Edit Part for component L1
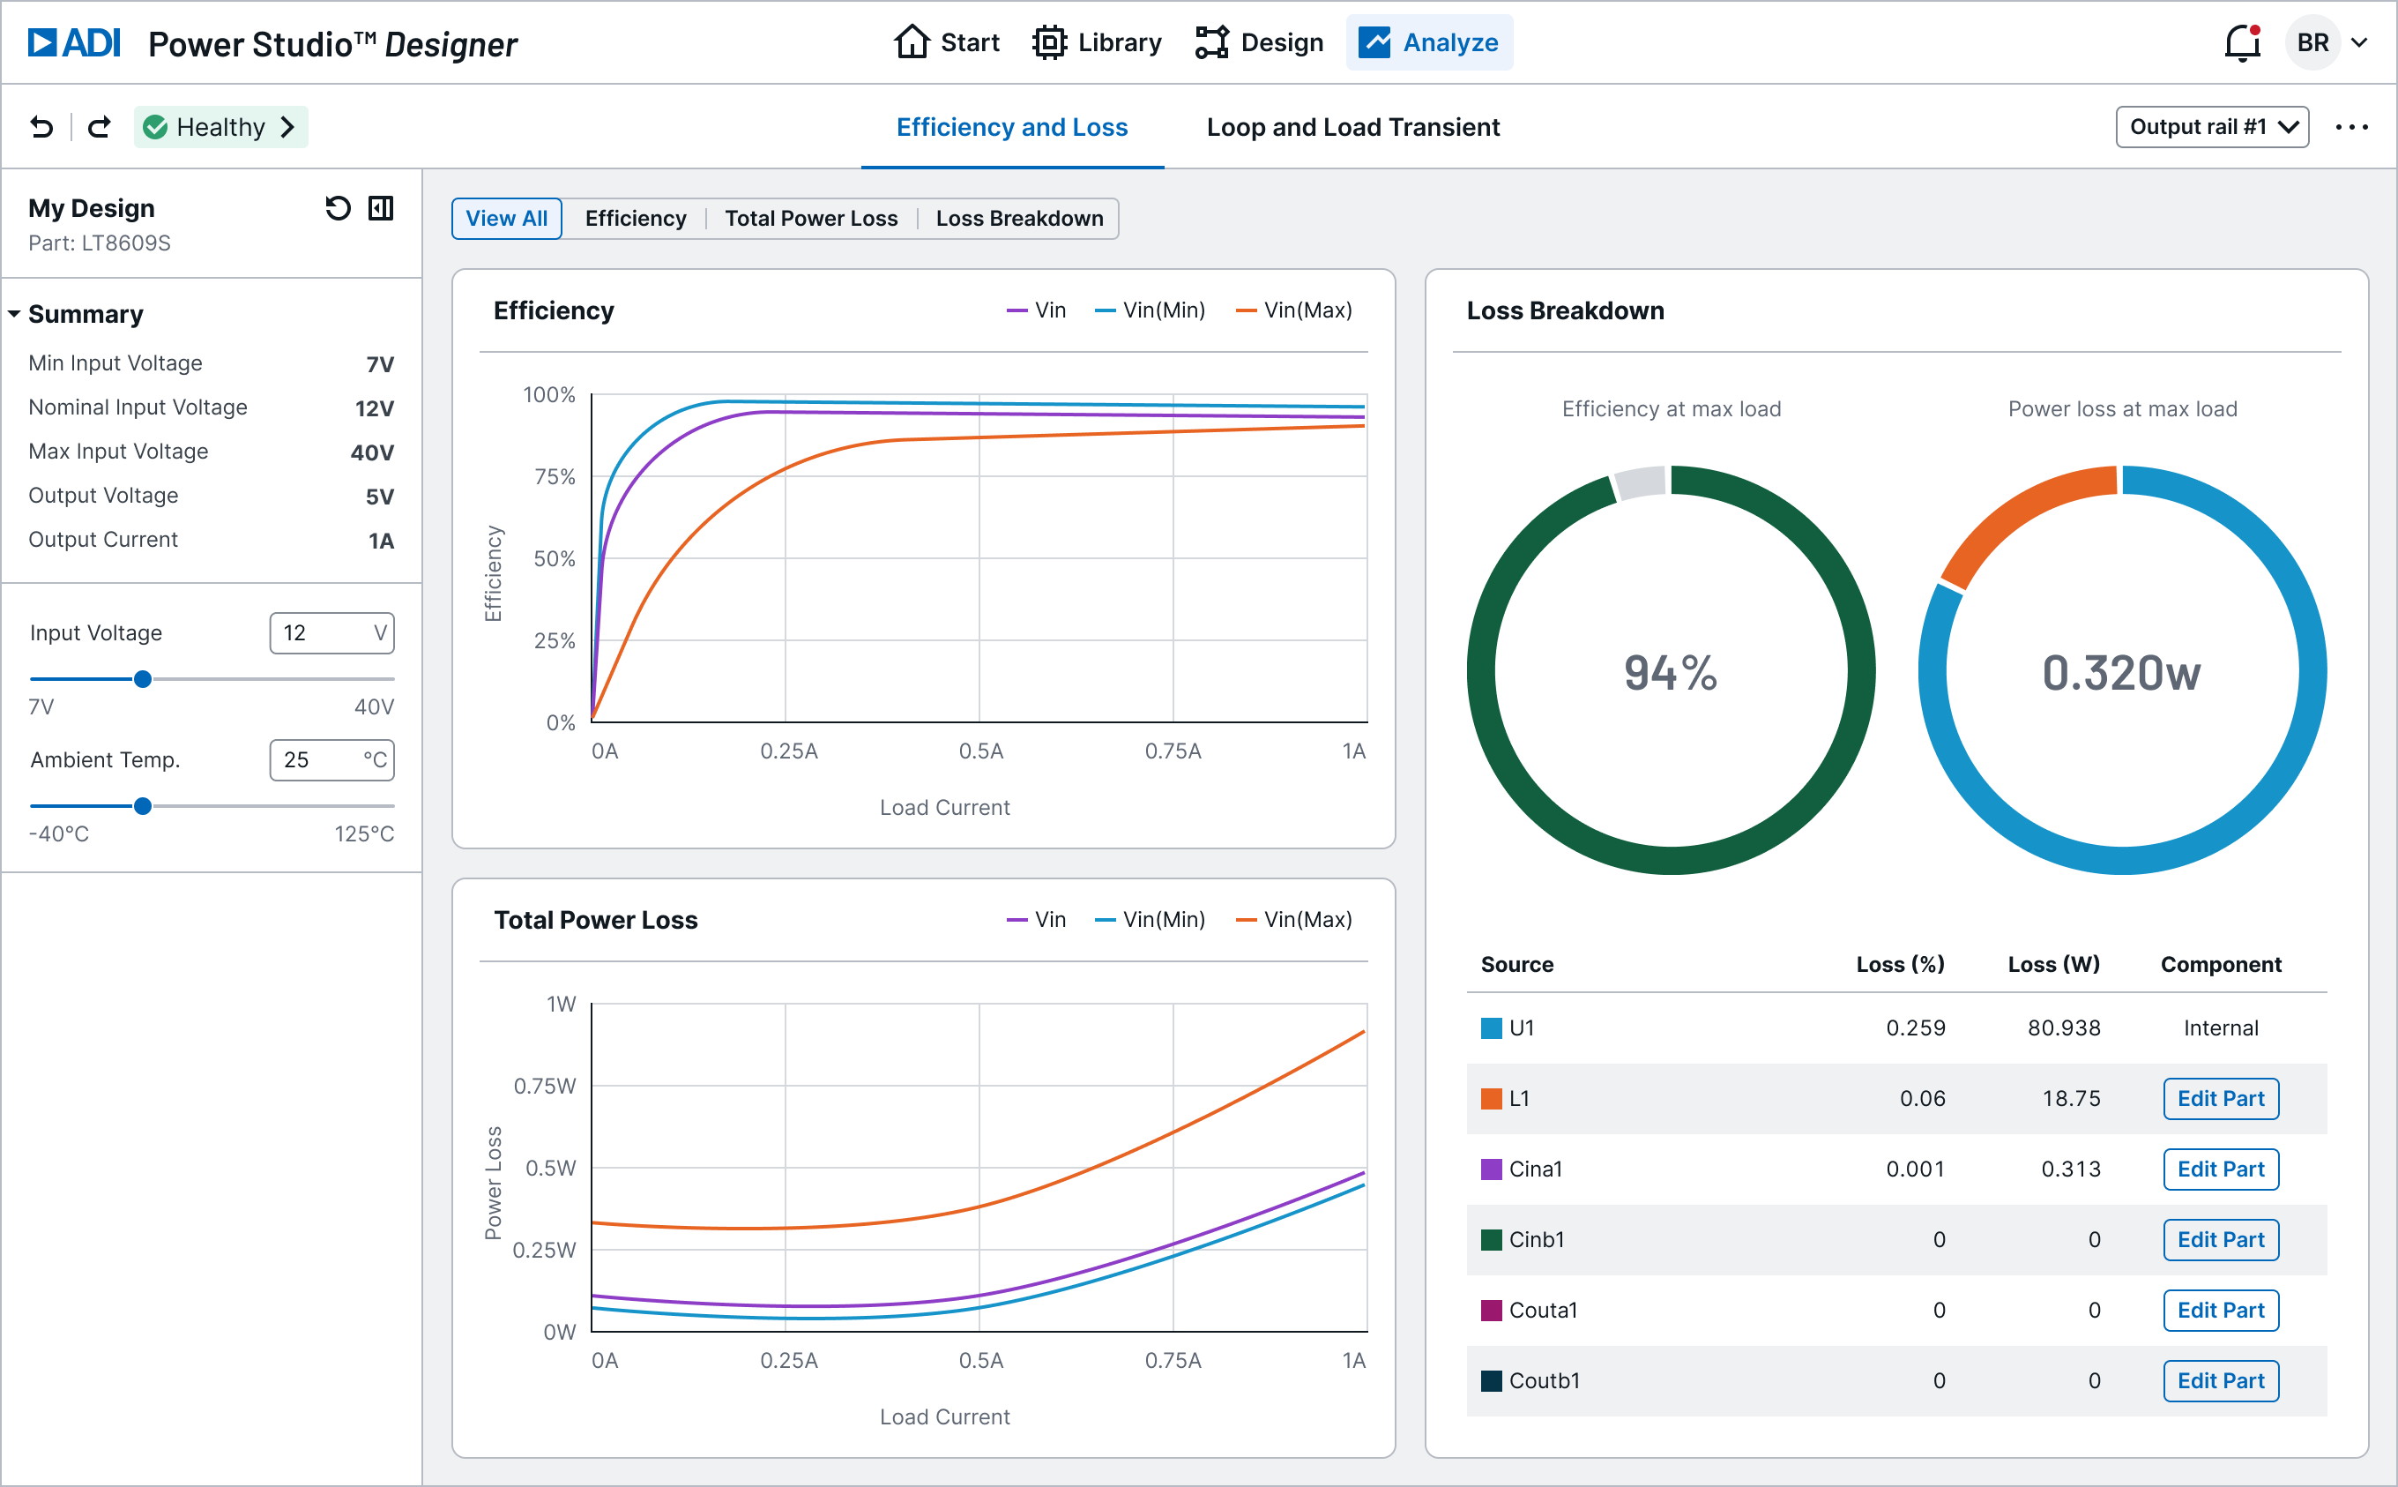Viewport: 2398px width, 1487px height. 2220,1099
